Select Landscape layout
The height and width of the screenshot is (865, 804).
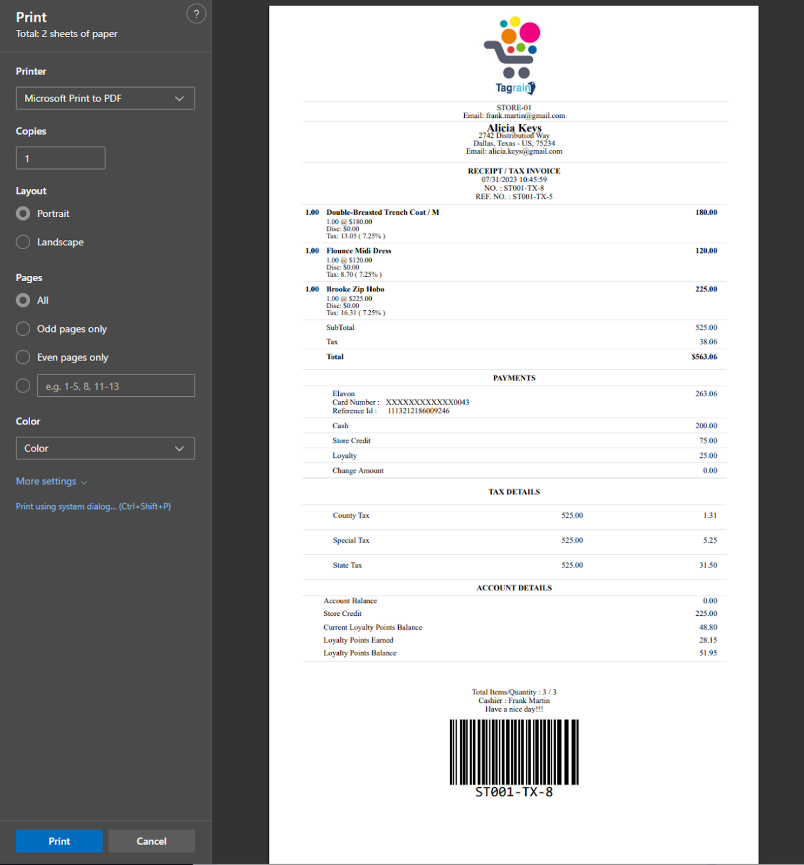point(23,242)
